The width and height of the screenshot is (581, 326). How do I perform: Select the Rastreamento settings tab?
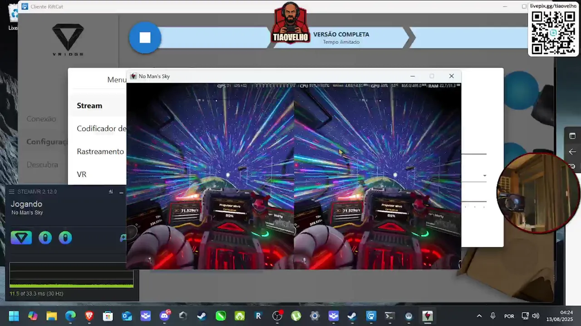tap(100, 151)
